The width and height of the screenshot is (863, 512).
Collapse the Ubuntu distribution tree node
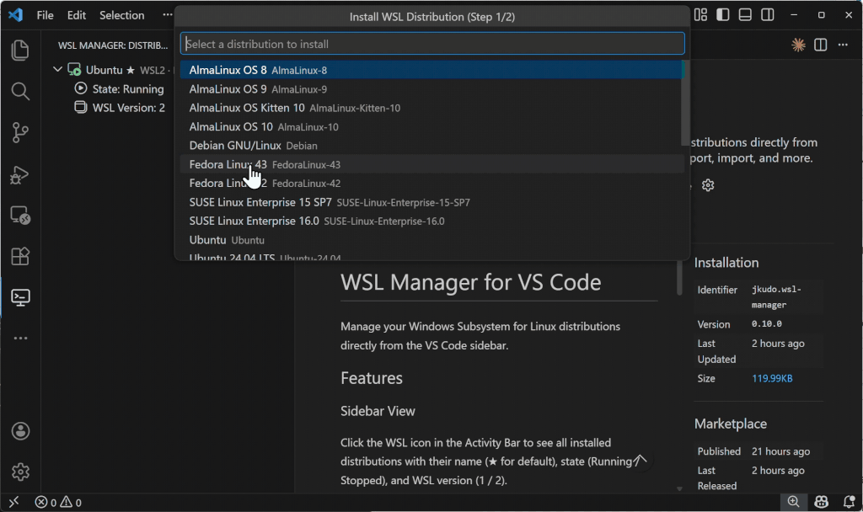(x=57, y=70)
